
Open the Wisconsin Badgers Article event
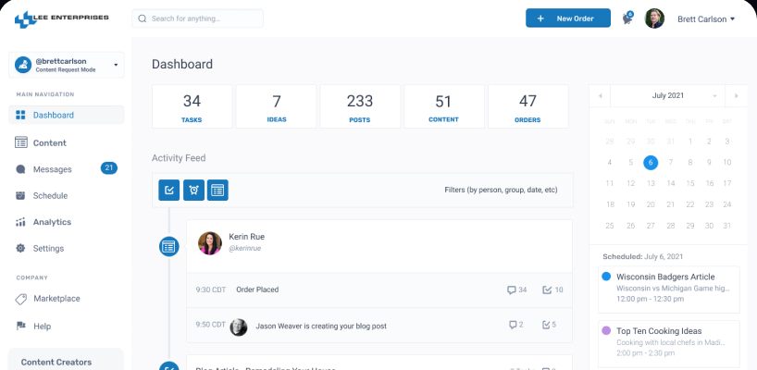click(x=669, y=290)
